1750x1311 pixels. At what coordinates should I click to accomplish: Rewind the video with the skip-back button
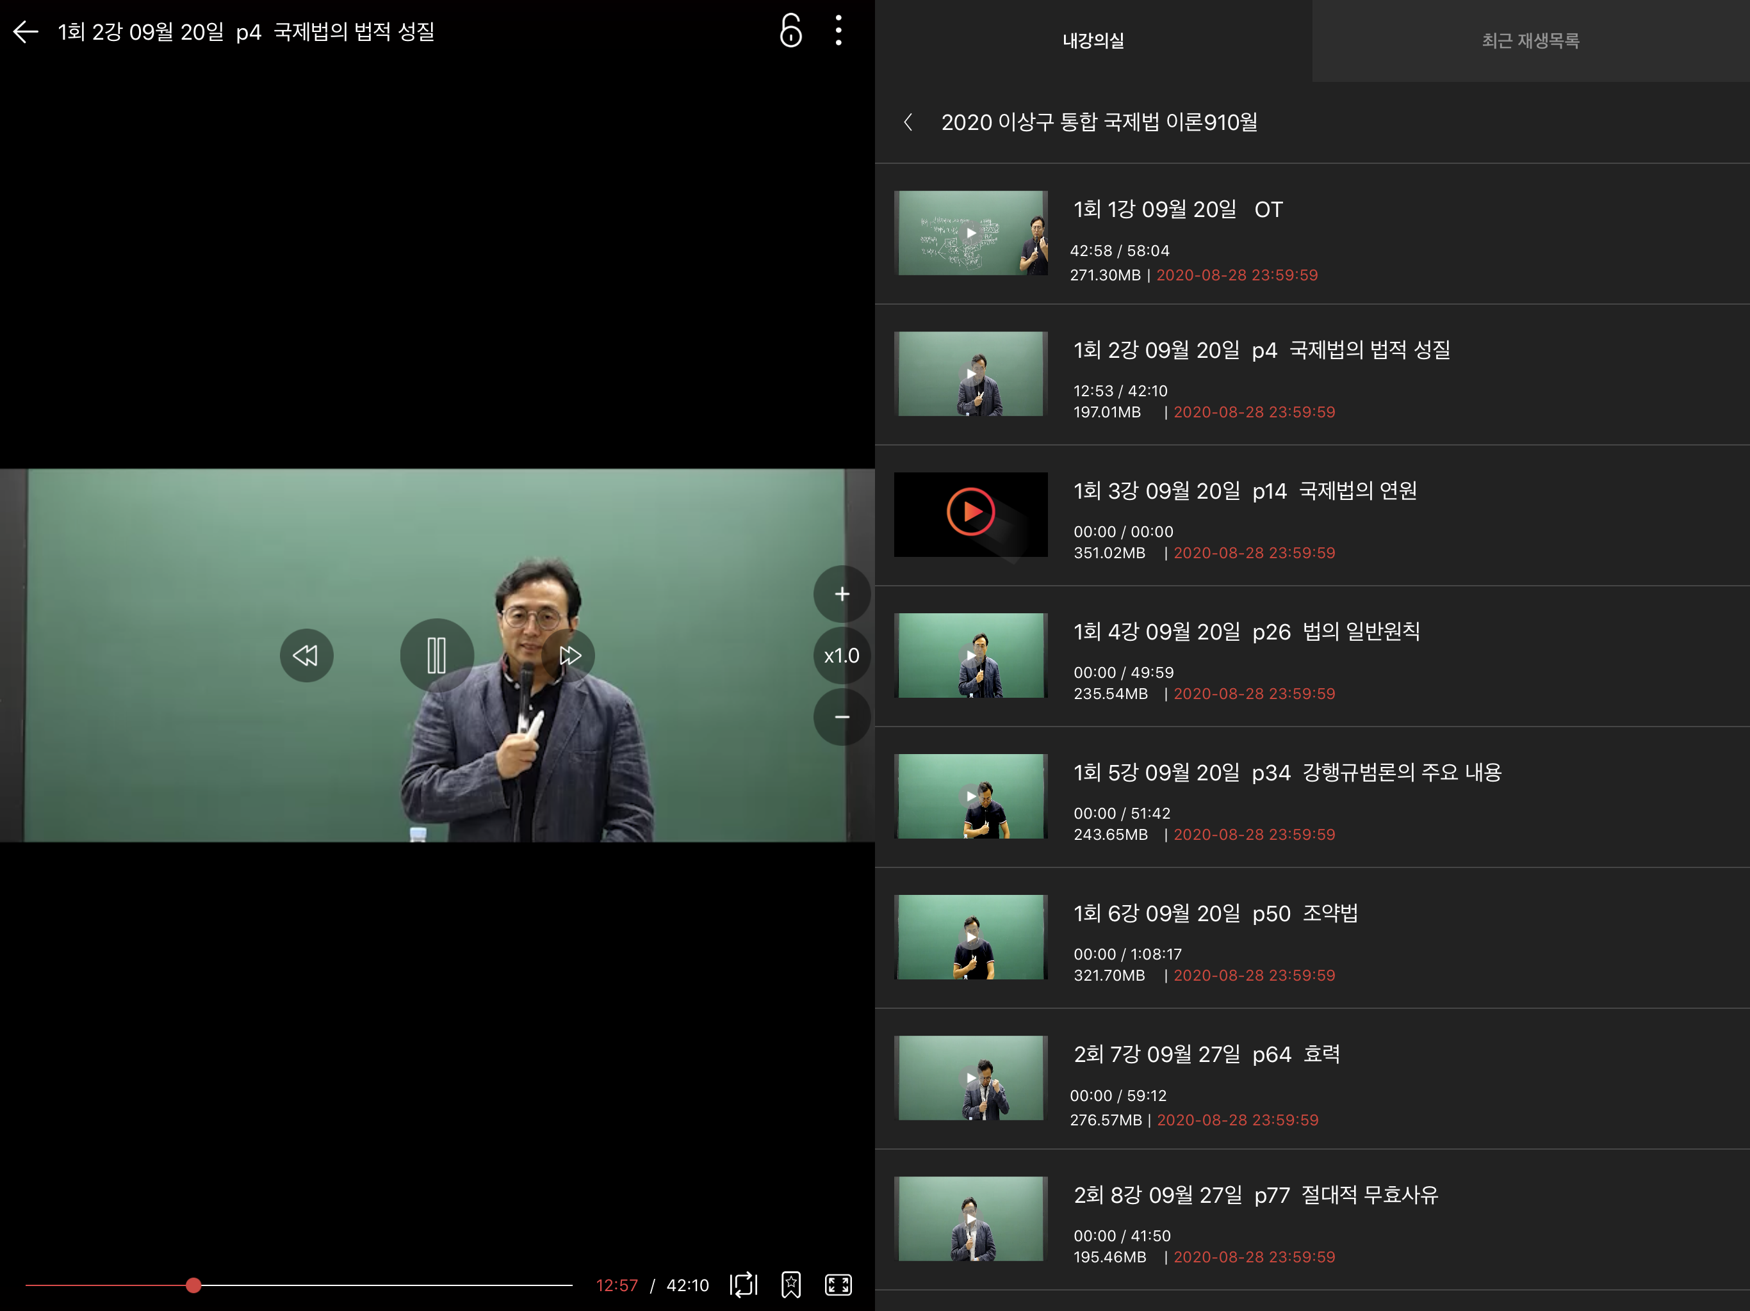tap(306, 655)
